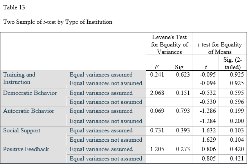Select "Equal variances assumed" in Positive Feedback row
The width and height of the screenshot is (247, 164).
click(101, 149)
